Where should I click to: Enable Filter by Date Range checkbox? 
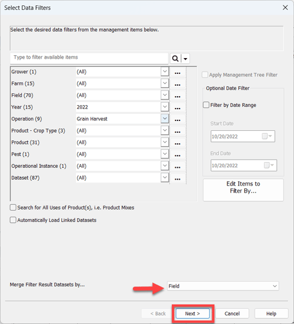206,104
